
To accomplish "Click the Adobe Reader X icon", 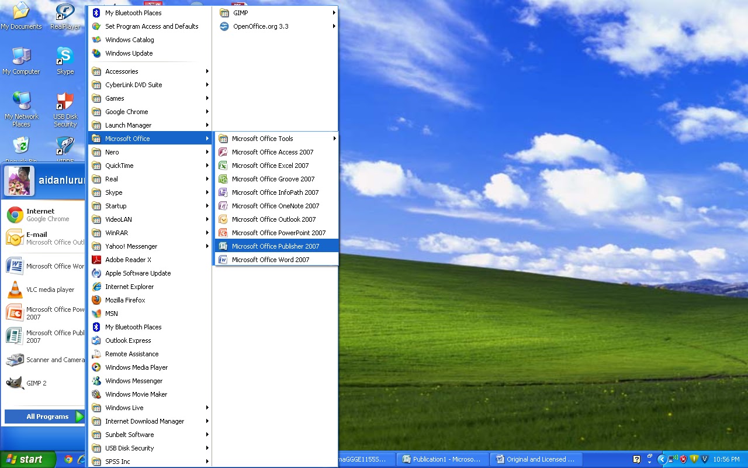I will tap(96, 260).
